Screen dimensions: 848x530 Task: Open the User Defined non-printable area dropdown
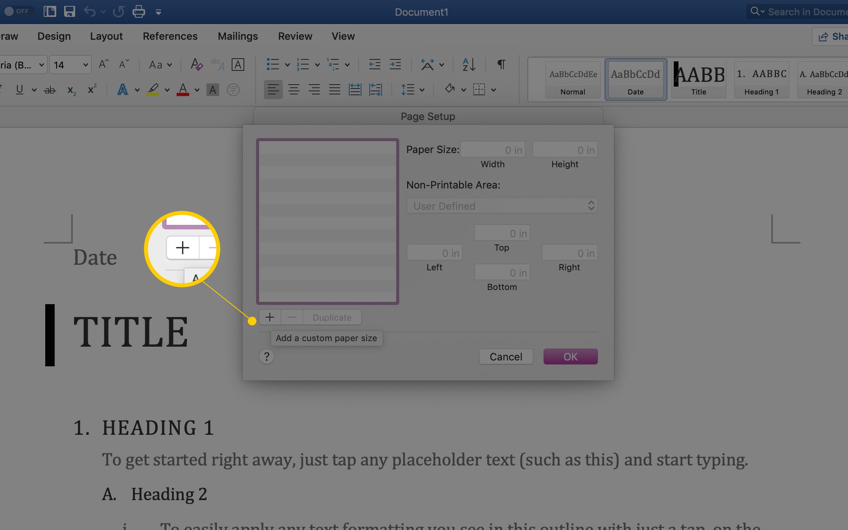coord(502,206)
